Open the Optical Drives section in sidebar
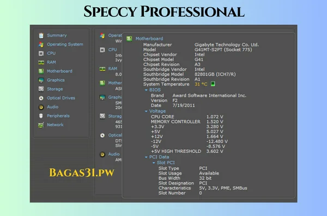 click(61, 98)
